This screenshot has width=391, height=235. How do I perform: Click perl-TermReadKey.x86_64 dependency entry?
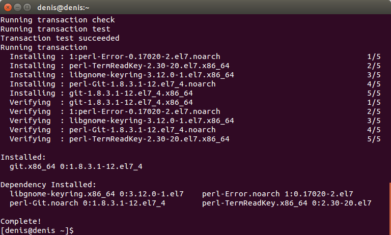pos(287,203)
